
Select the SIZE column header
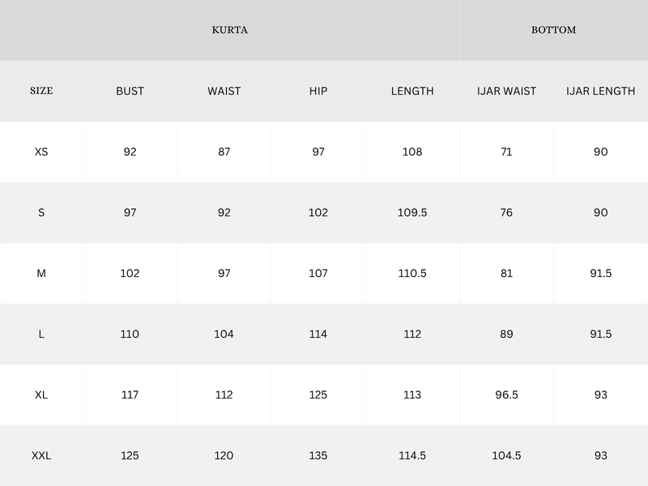pyautogui.click(x=41, y=91)
